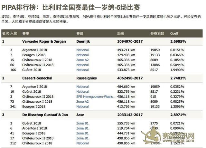Click the 1.2596% coefficient cell
Screen dimensions: 206x148
coord(177,106)
